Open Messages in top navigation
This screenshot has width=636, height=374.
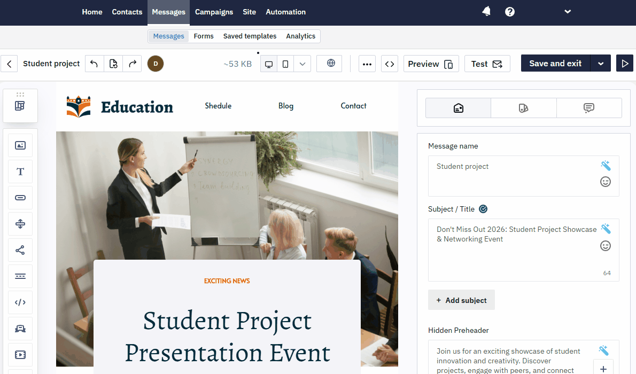pos(168,12)
